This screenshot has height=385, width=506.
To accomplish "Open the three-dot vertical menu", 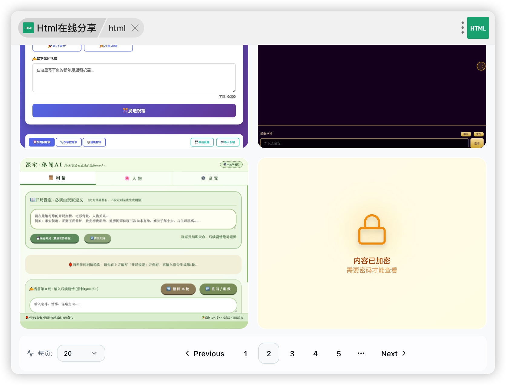I will click(x=462, y=28).
